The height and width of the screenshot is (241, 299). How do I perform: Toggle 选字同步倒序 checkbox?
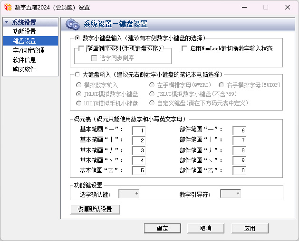[x=94, y=58]
